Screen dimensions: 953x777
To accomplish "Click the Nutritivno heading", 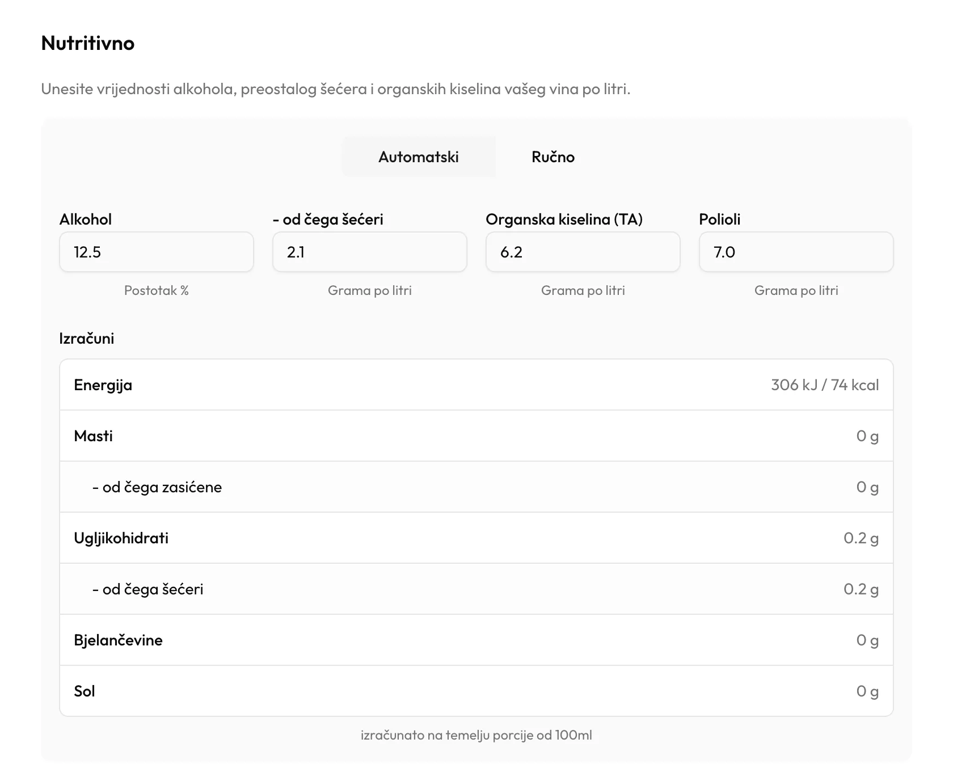I will click(x=88, y=43).
